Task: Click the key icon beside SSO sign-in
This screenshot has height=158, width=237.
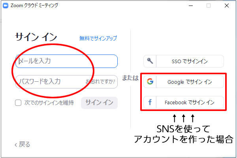Action: (150, 61)
